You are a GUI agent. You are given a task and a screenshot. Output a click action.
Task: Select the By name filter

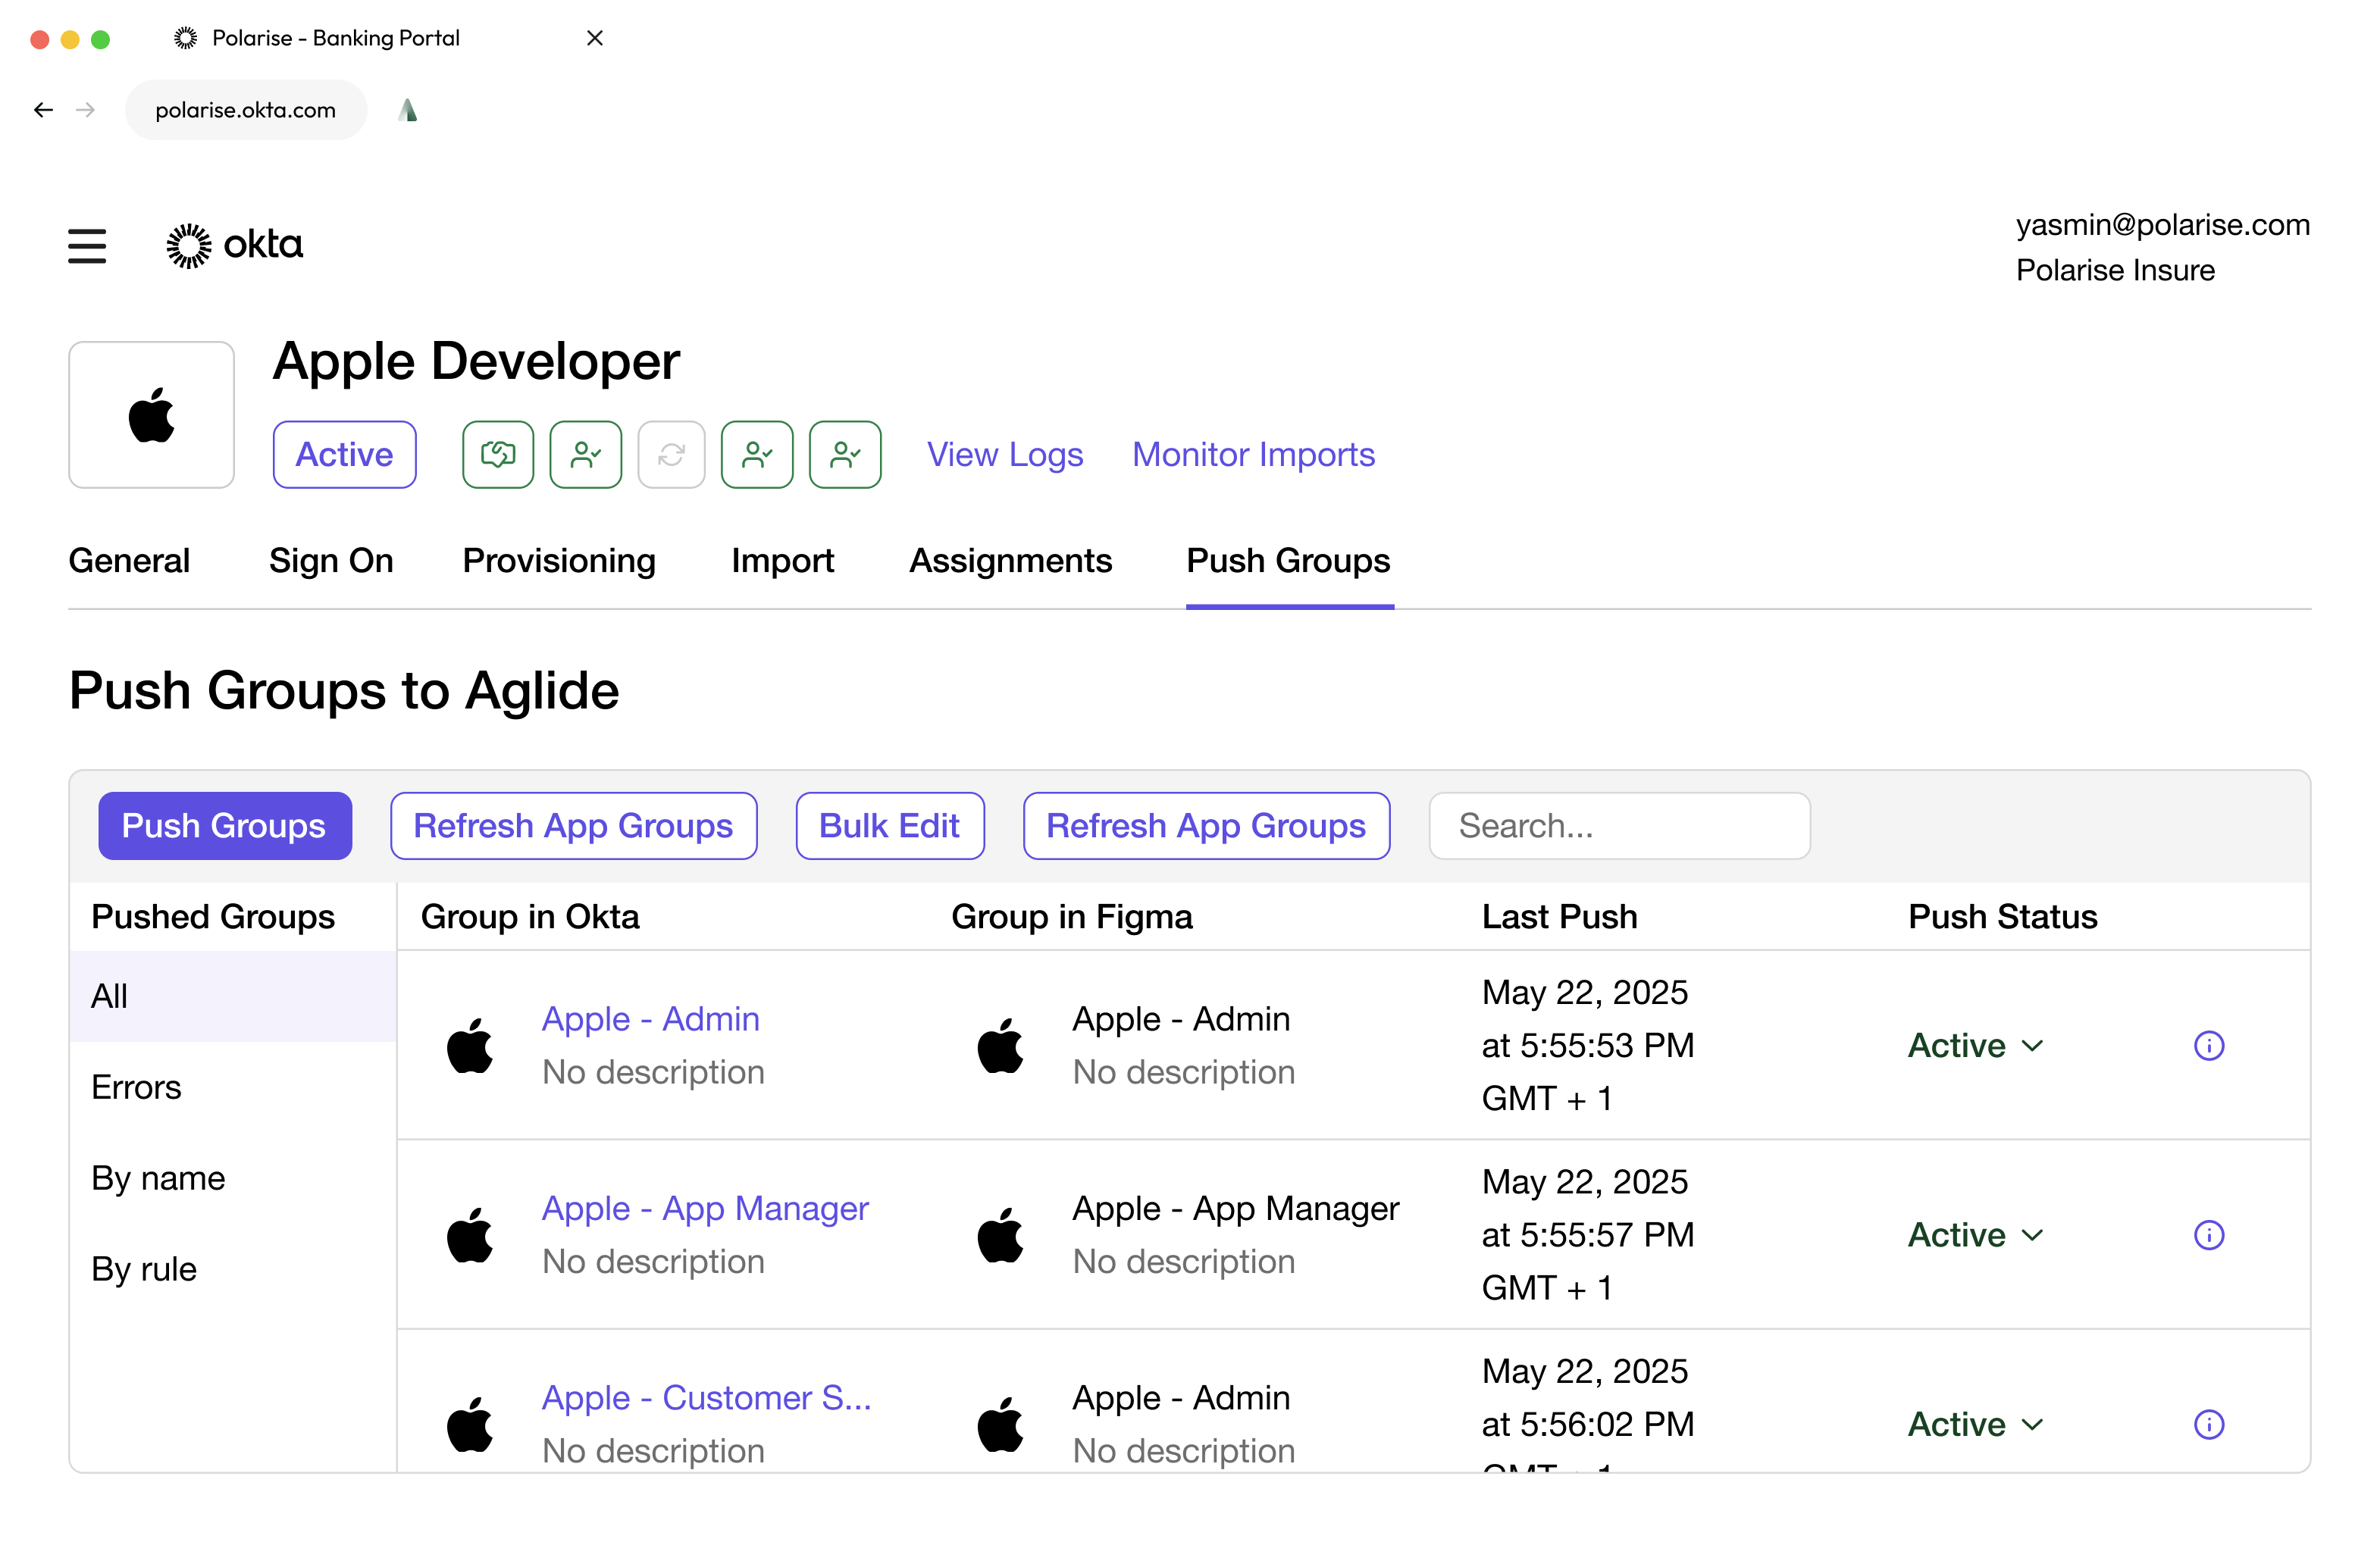pyautogui.click(x=233, y=1178)
